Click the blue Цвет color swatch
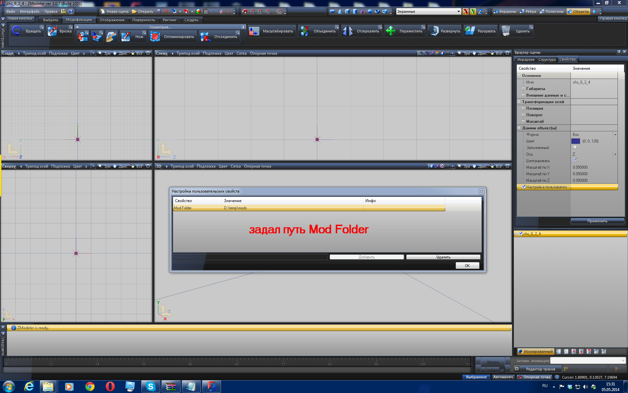This screenshot has width=628, height=393. click(575, 141)
